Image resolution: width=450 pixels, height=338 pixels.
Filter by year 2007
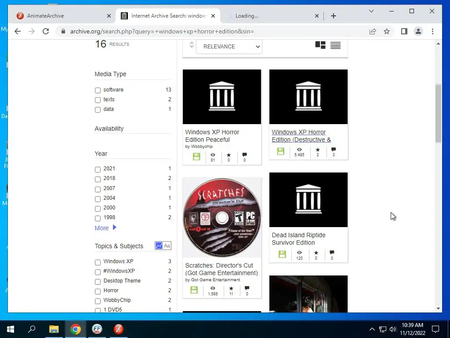click(x=98, y=189)
